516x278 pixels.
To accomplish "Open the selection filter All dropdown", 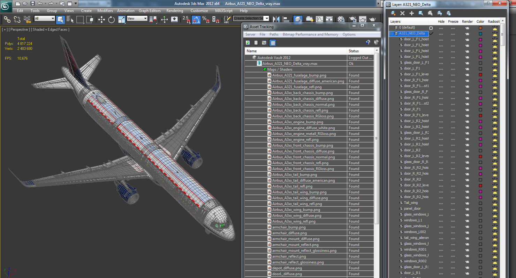I will coord(45,18).
